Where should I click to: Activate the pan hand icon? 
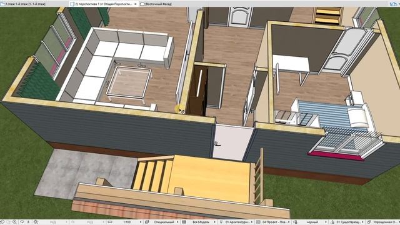point(28,222)
